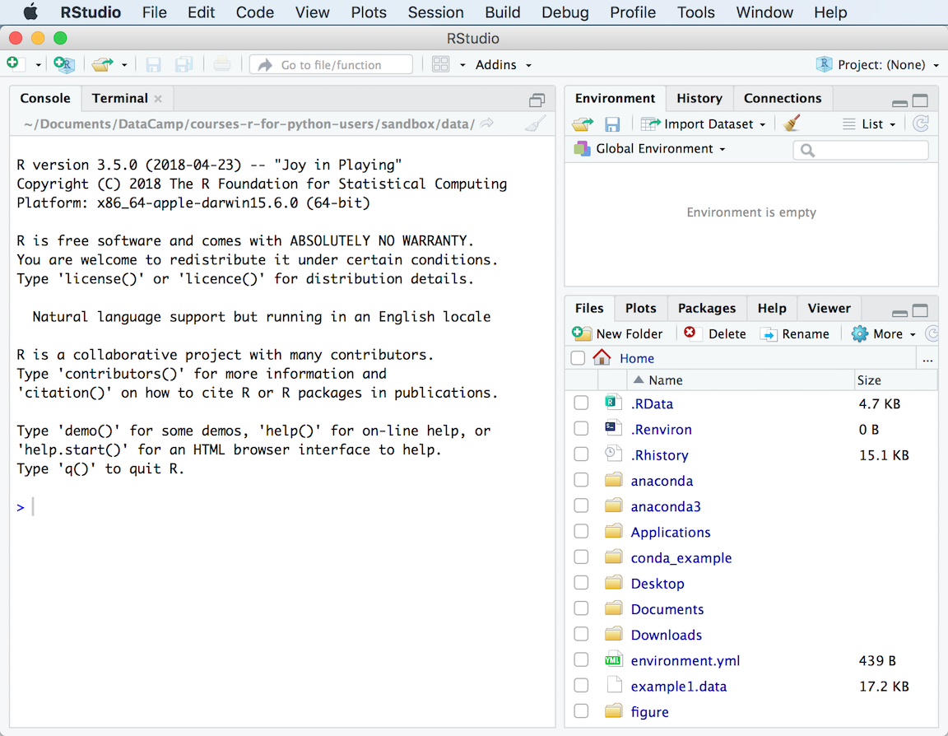The height and width of the screenshot is (736, 948).
Task: Click the Project R cube icon
Action: [x=824, y=64]
